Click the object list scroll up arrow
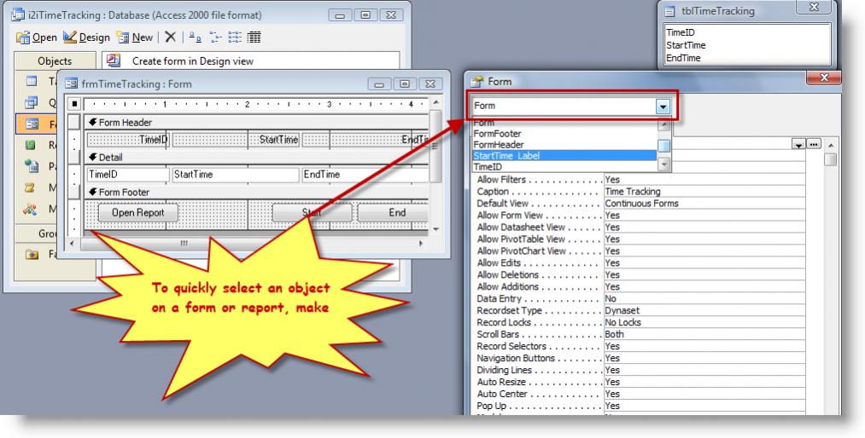 pyautogui.click(x=664, y=124)
